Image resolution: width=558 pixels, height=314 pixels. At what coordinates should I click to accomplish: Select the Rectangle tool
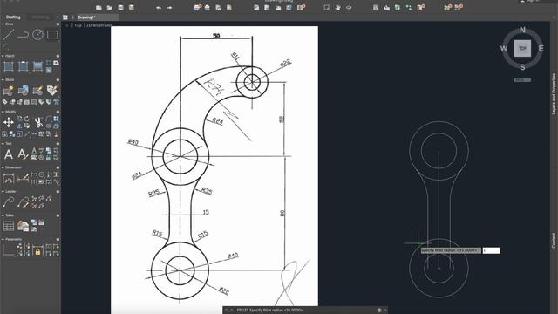pos(52,35)
